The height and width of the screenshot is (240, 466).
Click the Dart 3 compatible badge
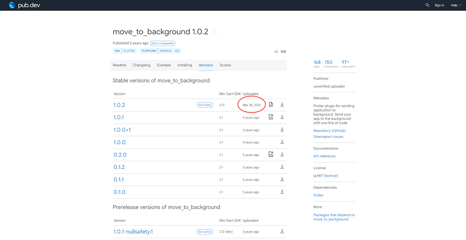pos(163,43)
